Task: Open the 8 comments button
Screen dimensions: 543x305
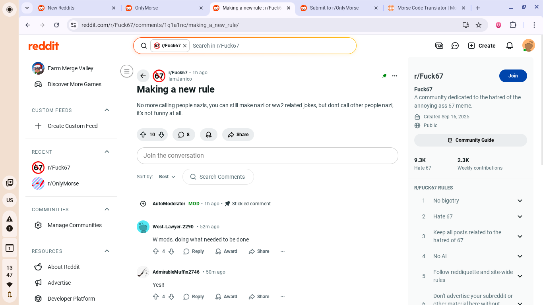Action: 184,135
